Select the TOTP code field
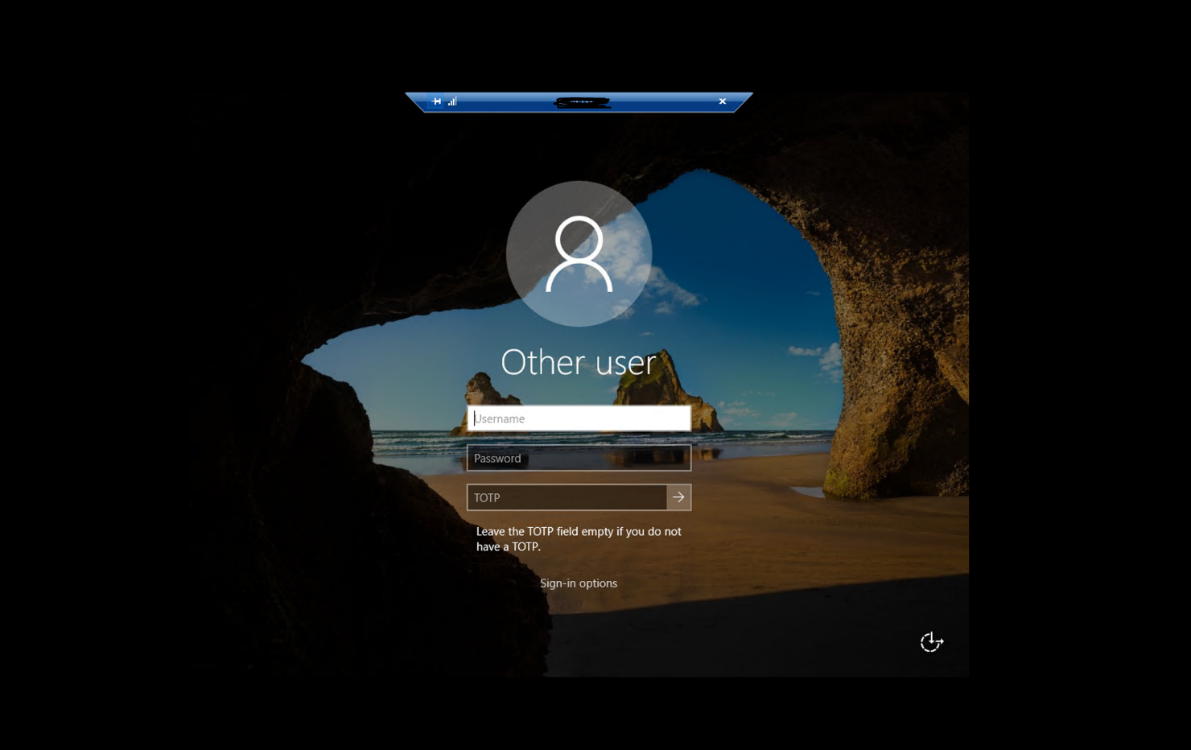Screen dimensions: 1191x750 [567, 498]
